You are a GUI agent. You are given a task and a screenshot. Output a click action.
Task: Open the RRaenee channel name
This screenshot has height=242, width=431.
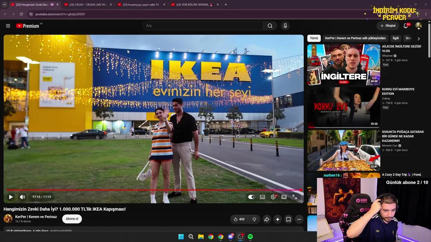[x=388, y=56]
